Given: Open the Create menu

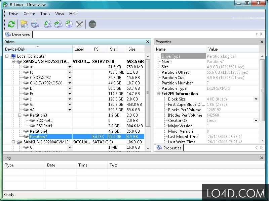Looking at the screenshot, I should [29, 14].
